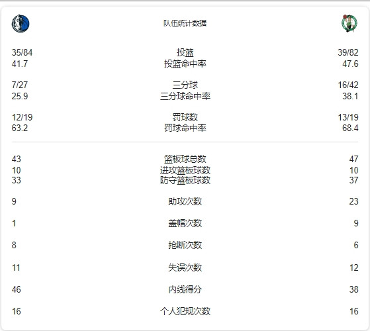Select the 投篮命中率 label

(185, 64)
